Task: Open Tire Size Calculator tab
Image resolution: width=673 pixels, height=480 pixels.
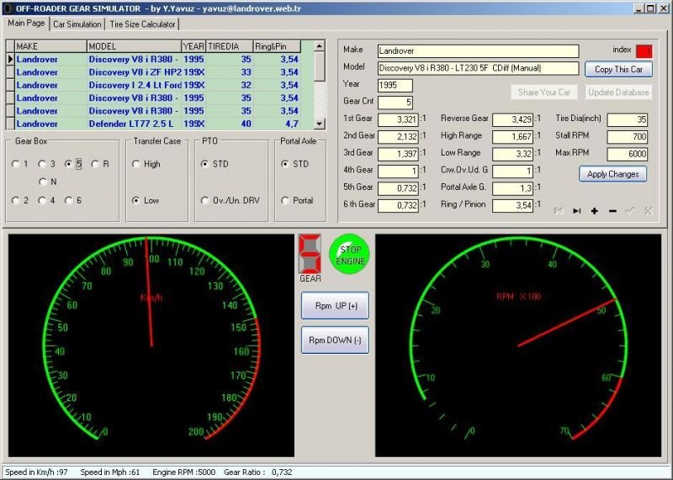Action: click(x=142, y=24)
